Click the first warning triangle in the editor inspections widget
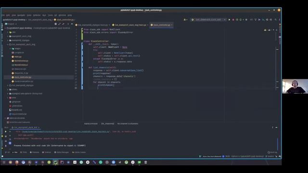 265,30
